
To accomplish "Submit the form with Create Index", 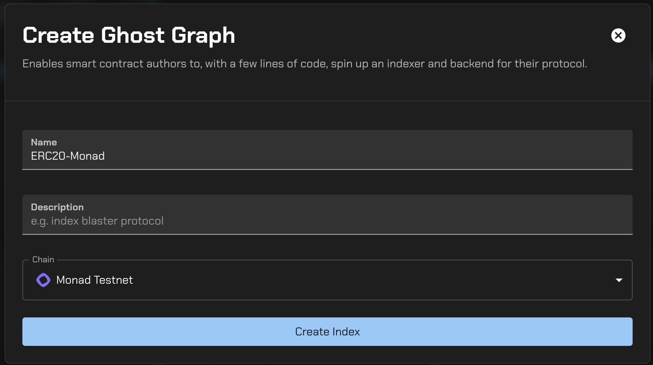I will point(327,331).
